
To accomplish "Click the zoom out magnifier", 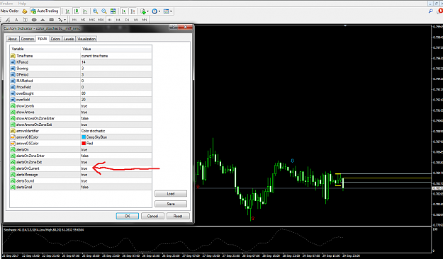I will 104,11.
